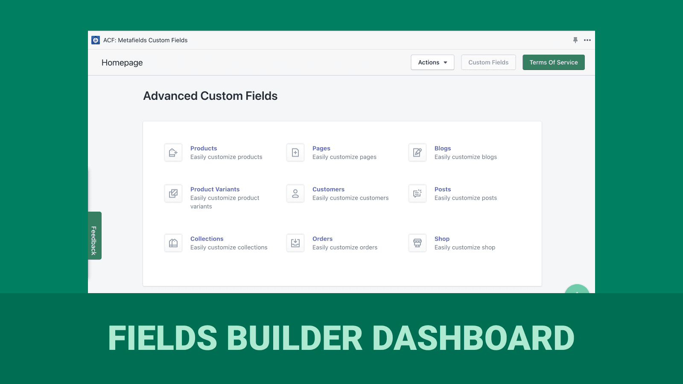Open the more options ellipsis menu
Image resolution: width=683 pixels, height=384 pixels.
tap(587, 40)
